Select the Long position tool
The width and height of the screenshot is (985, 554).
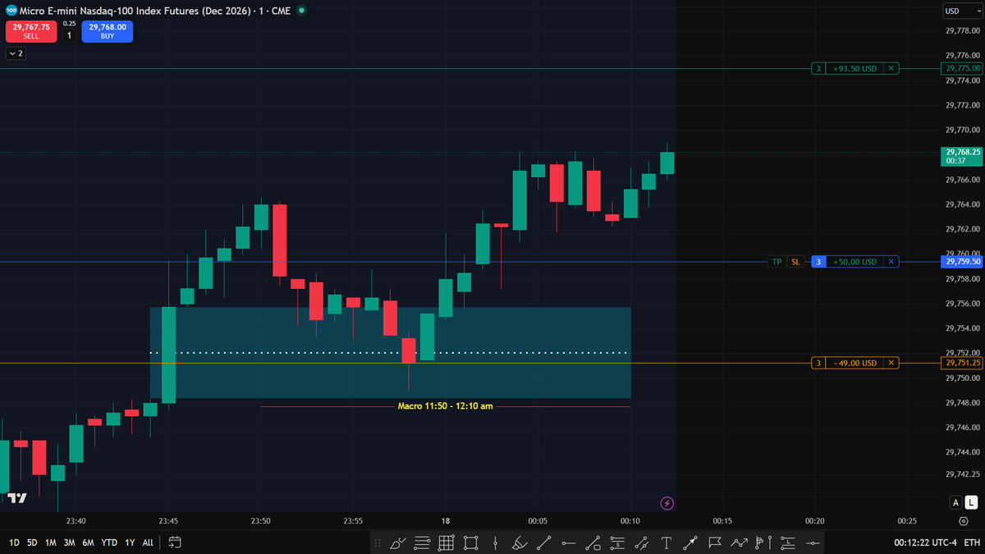[788, 543]
